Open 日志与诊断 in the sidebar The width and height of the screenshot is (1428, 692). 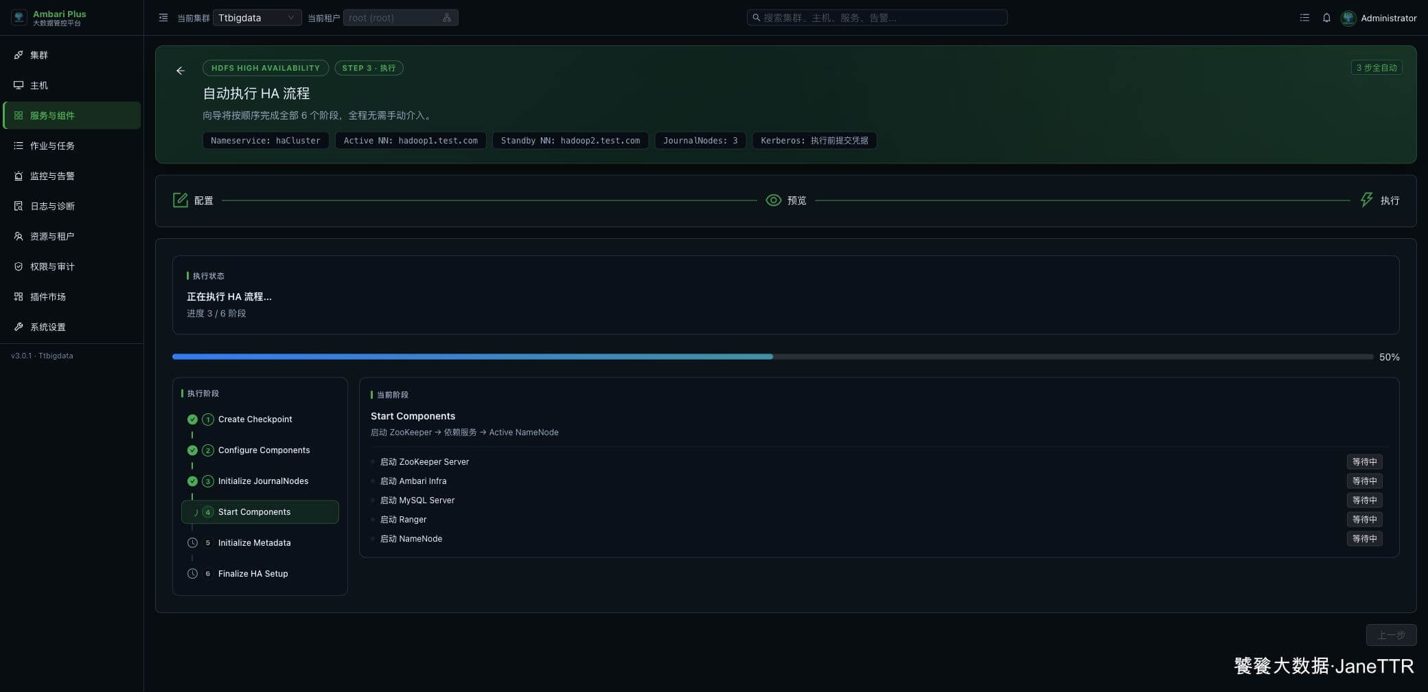coord(71,206)
